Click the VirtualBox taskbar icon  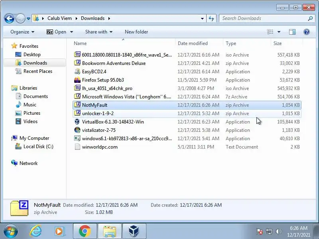pyautogui.click(x=134, y=231)
